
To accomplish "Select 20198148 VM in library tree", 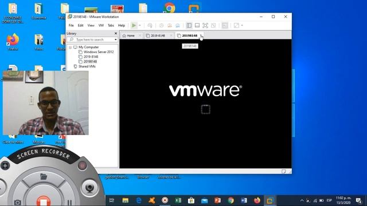I will tap(90, 61).
